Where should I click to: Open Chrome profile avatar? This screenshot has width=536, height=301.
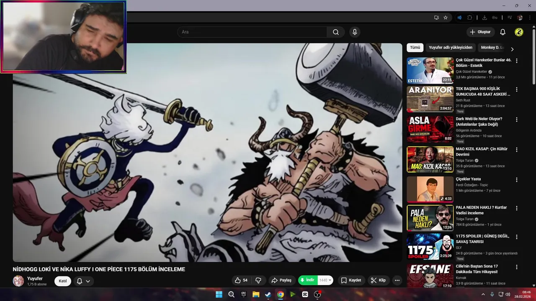(x=520, y=18)
